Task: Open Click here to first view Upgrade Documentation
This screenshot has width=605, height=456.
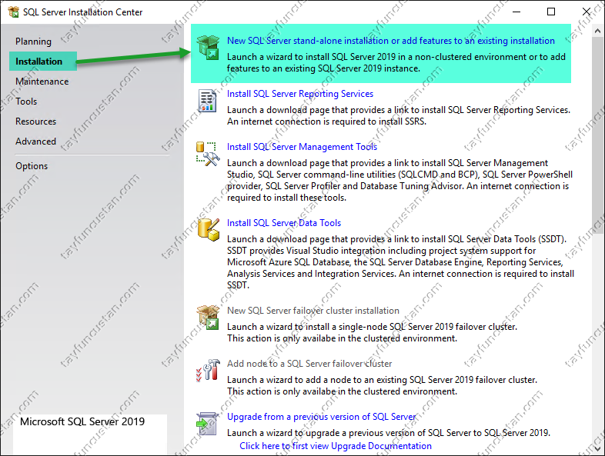Action: click(336, 446)
